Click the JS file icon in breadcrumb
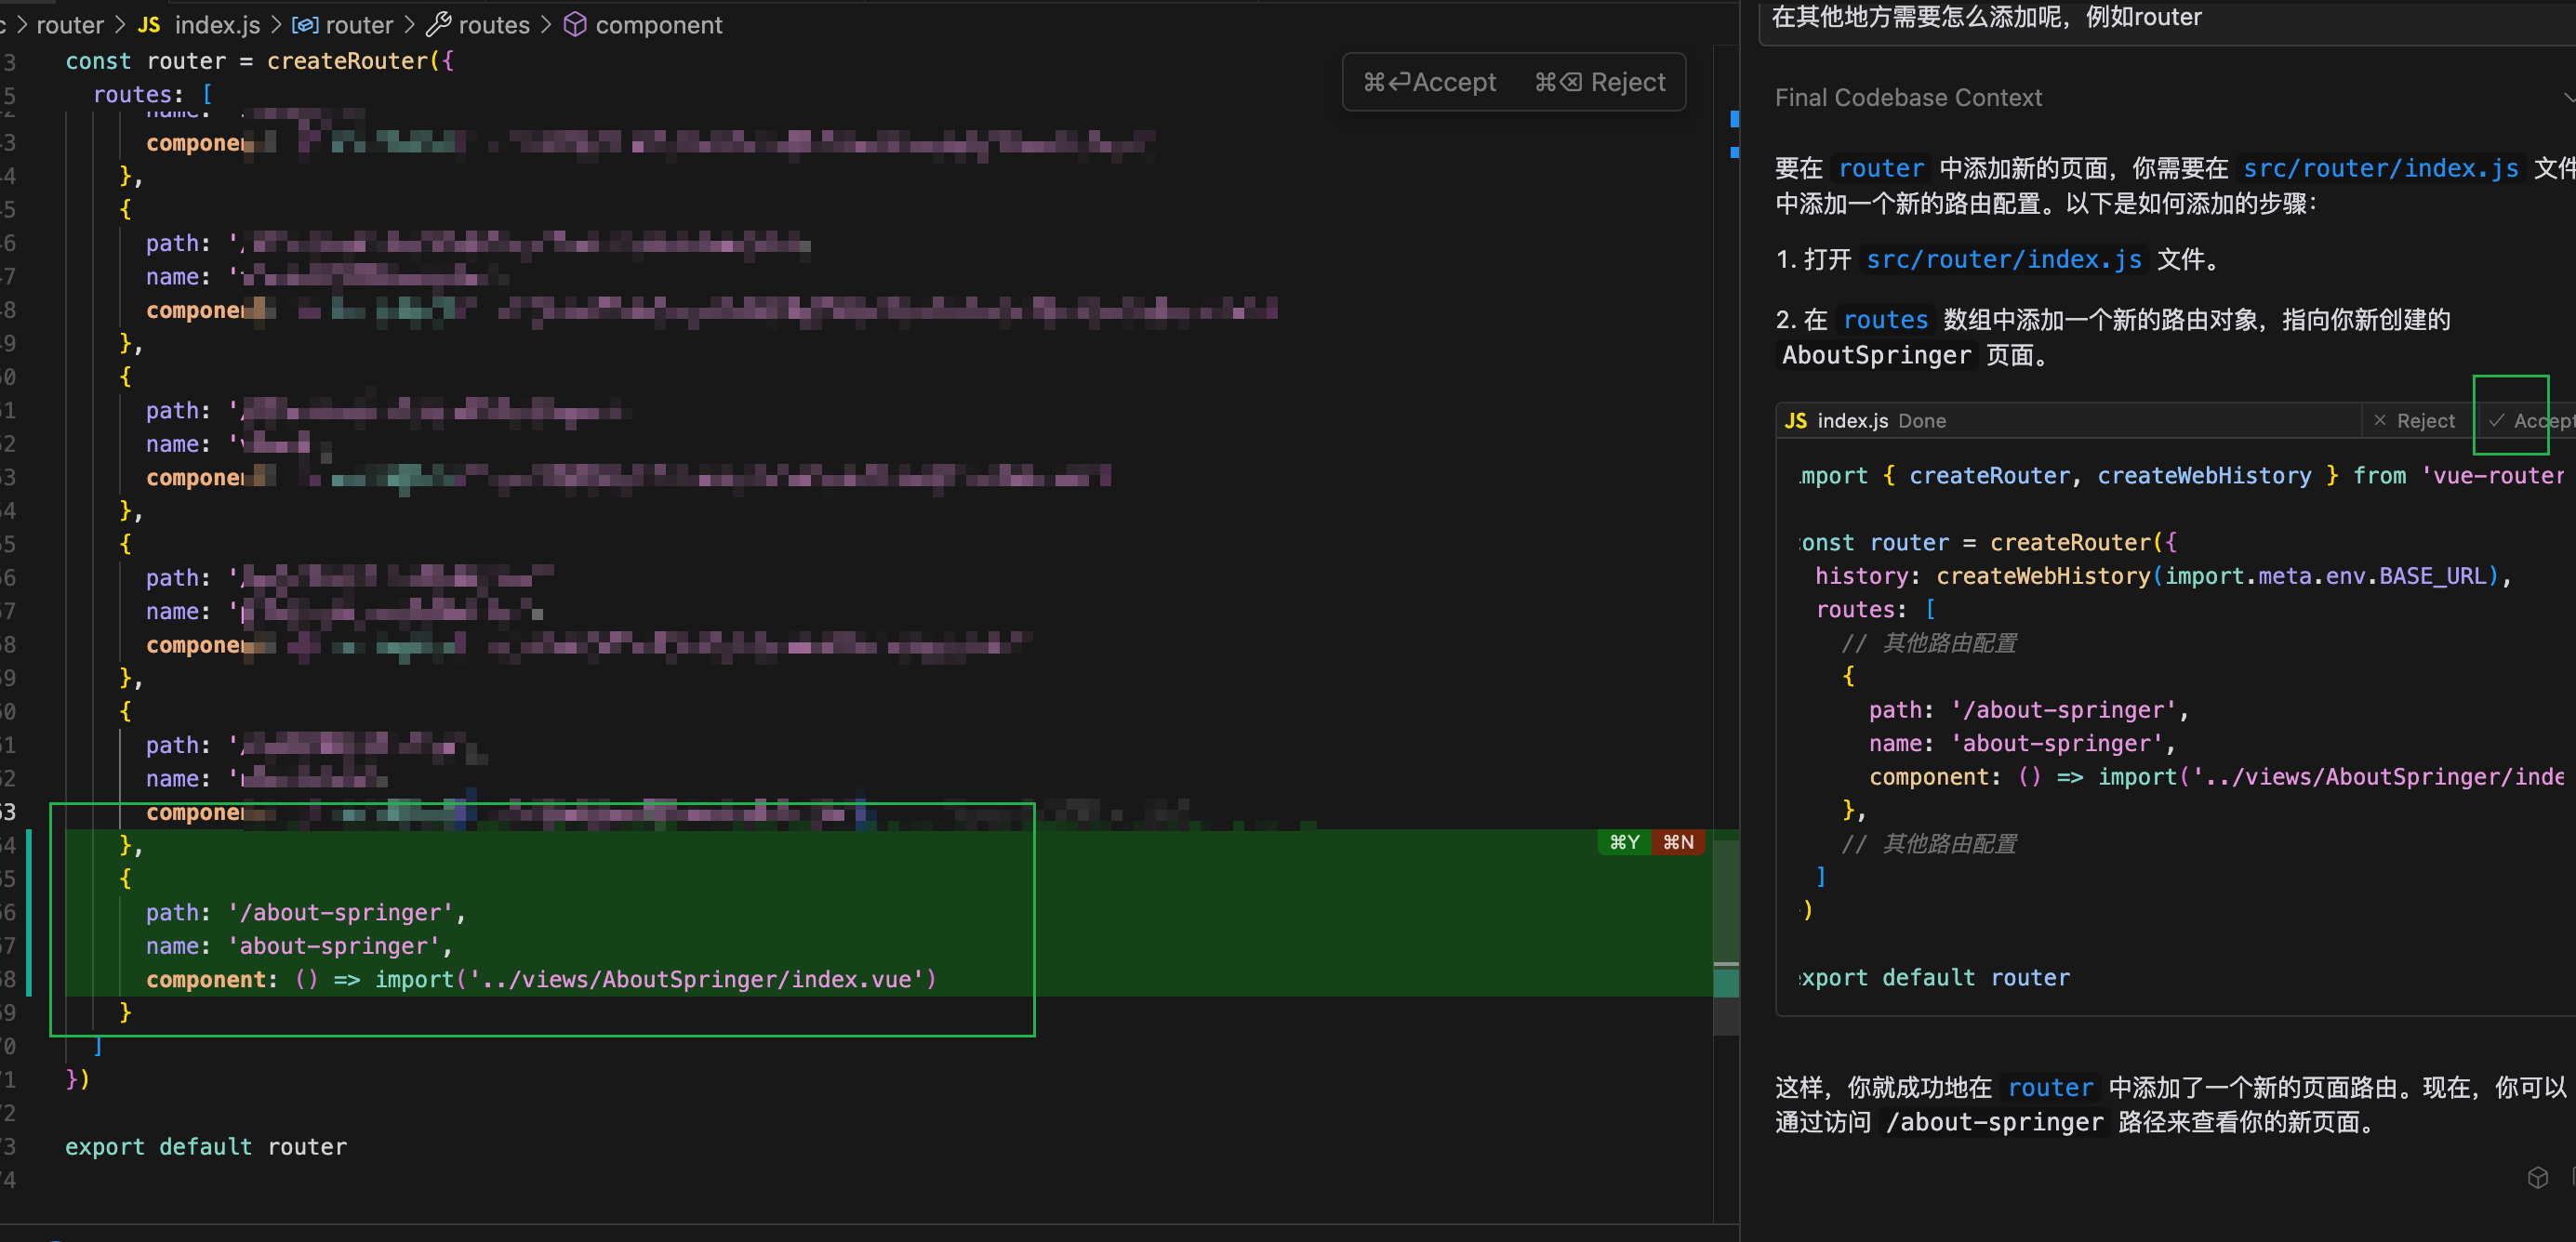 149,25
